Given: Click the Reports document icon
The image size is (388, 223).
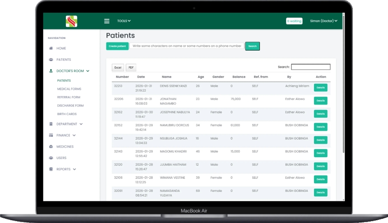Looking at the screenshot, I should (x=51, y=169).
